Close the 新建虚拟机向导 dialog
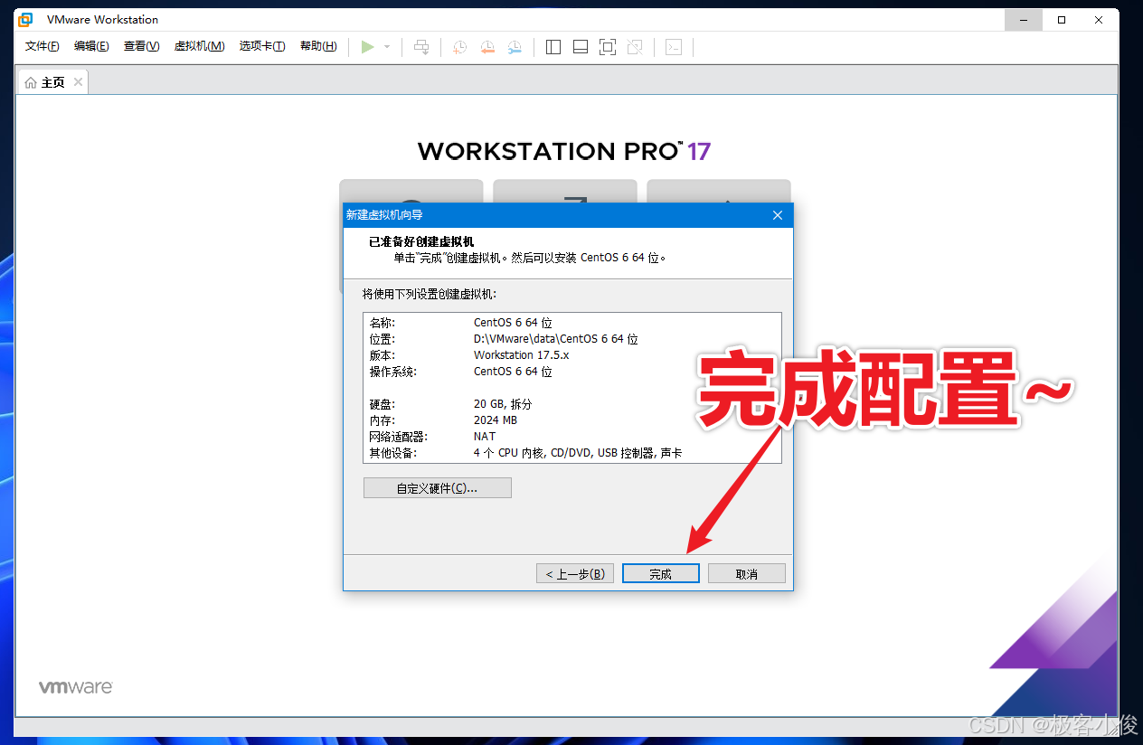This screenshot has height=745, width=1143. pos(778,215)
